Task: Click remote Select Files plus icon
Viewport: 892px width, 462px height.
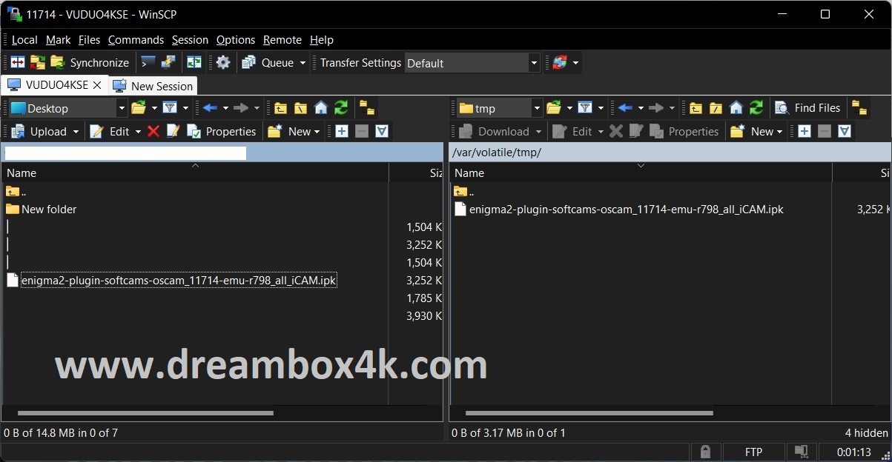Action: pos(805,131)
